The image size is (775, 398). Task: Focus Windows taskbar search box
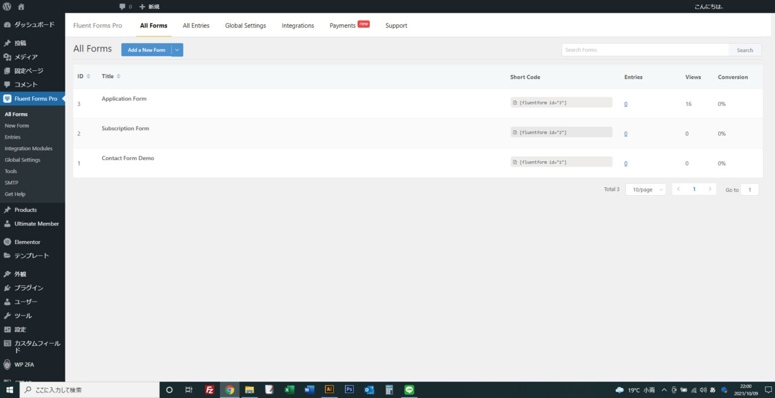(x=90, y=390)
